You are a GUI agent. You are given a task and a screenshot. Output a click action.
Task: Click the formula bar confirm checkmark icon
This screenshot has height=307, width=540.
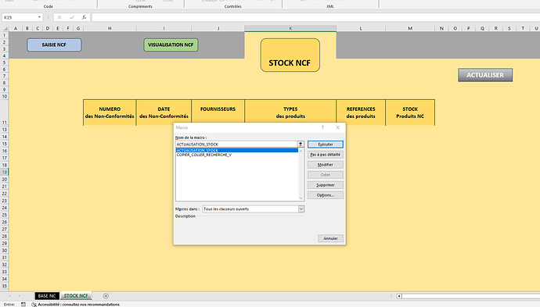click(x=72, y=17)
